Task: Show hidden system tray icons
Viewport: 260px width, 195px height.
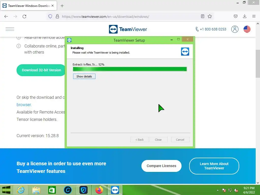Action: 218,190
